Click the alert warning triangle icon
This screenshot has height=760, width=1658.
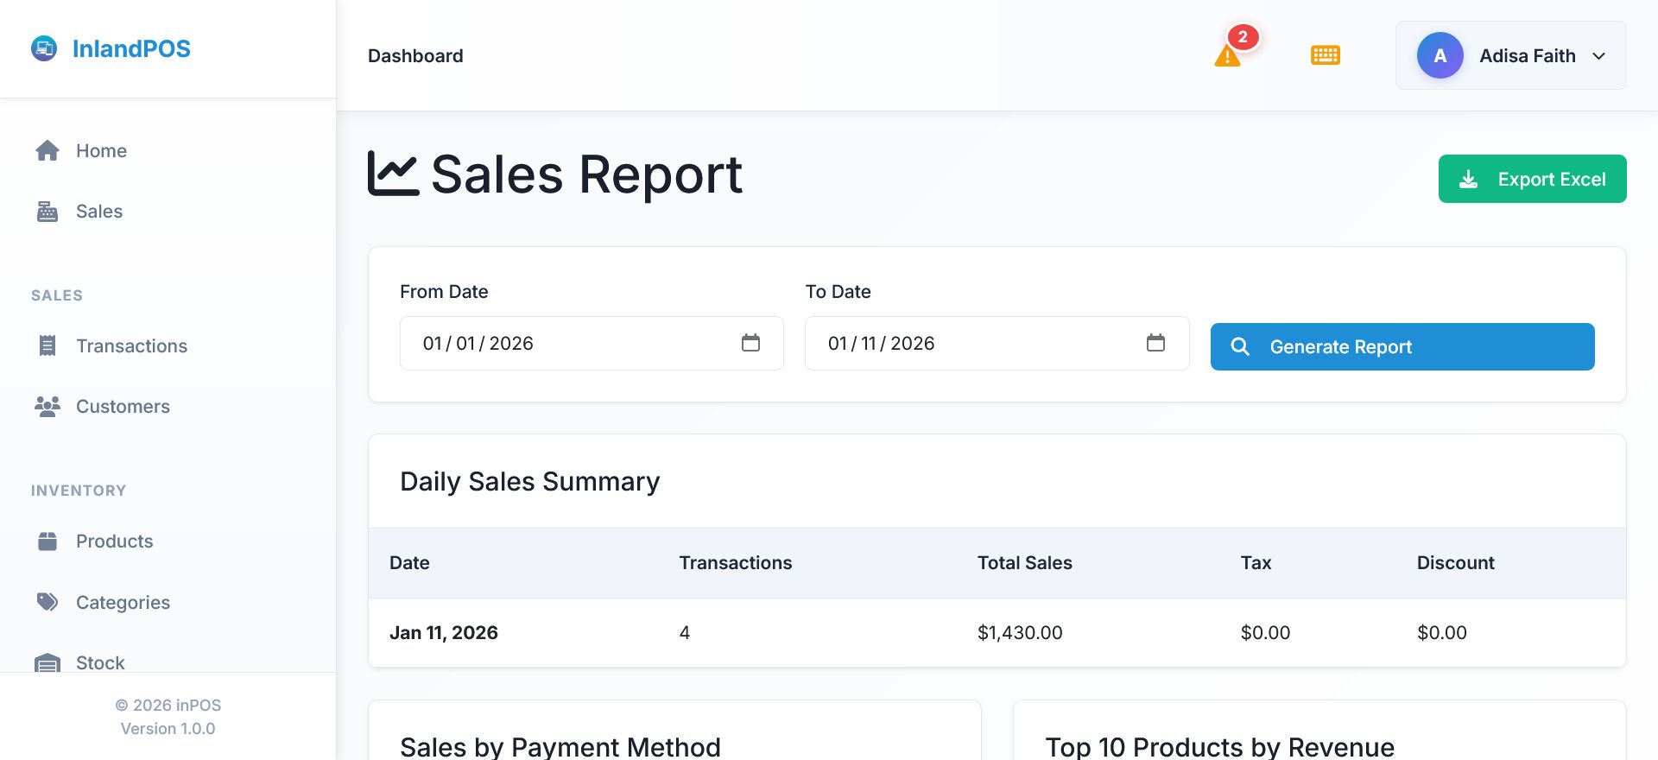coord(1227,57)
